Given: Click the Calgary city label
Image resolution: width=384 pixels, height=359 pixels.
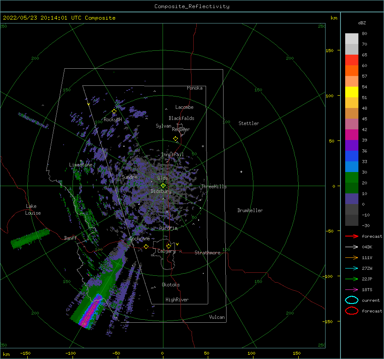Looking at the screenshot, I should [x=166, y=251].
